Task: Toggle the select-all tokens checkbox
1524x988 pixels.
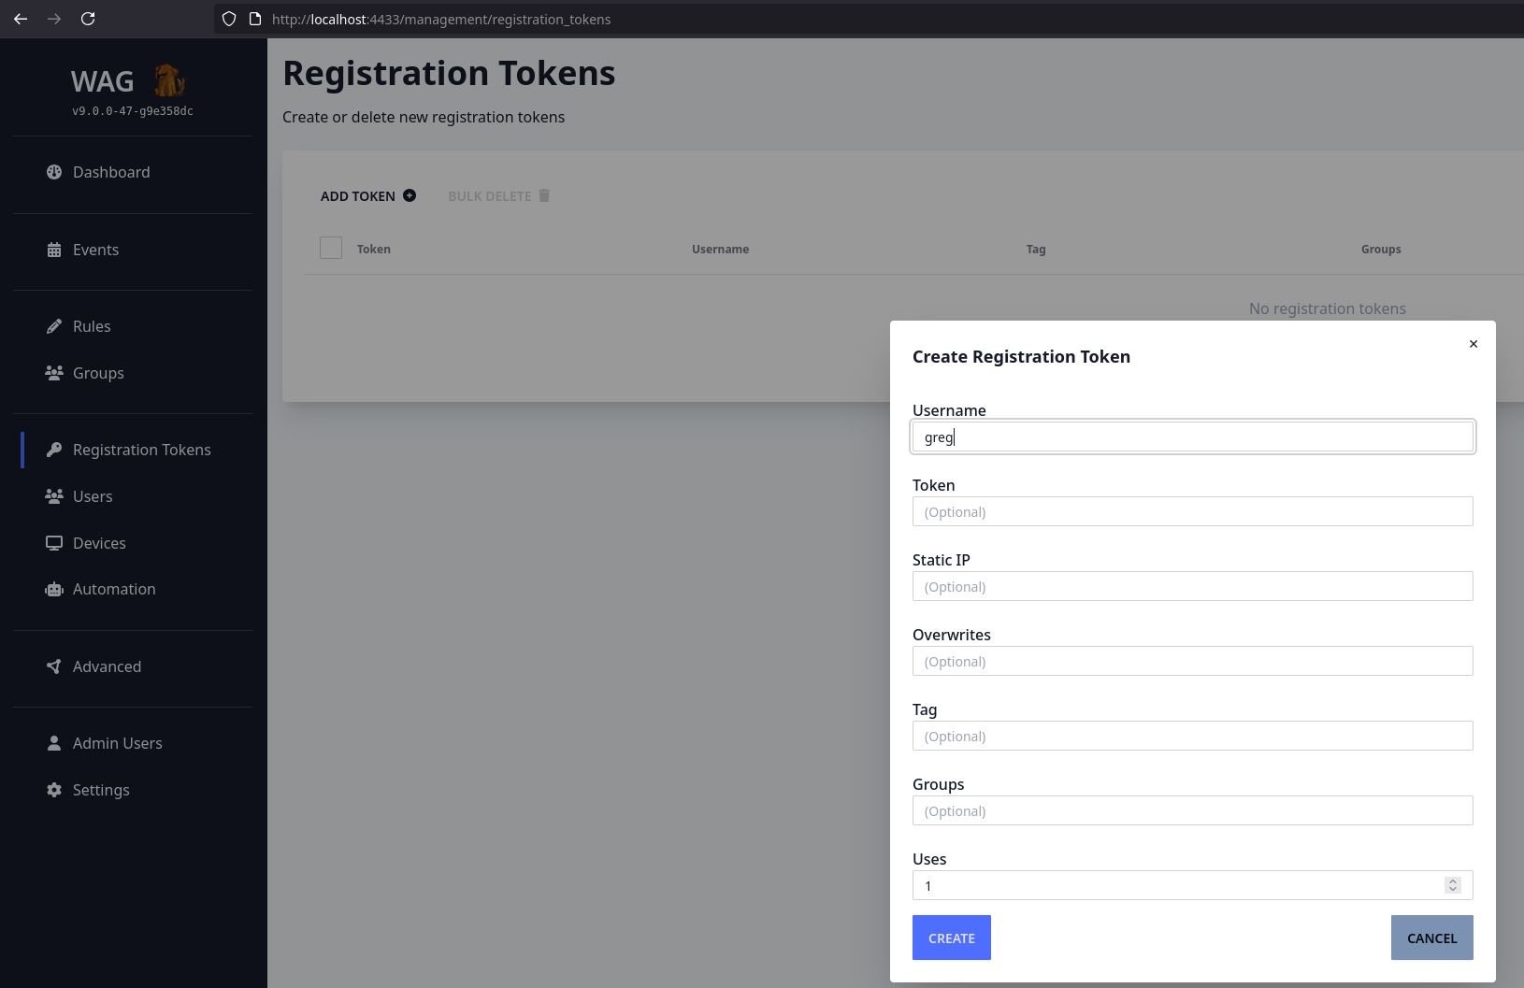Action: click(332, 248)
